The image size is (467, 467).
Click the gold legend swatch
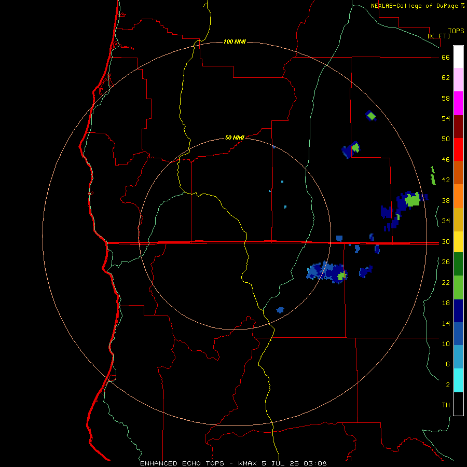tap(458, 219)
